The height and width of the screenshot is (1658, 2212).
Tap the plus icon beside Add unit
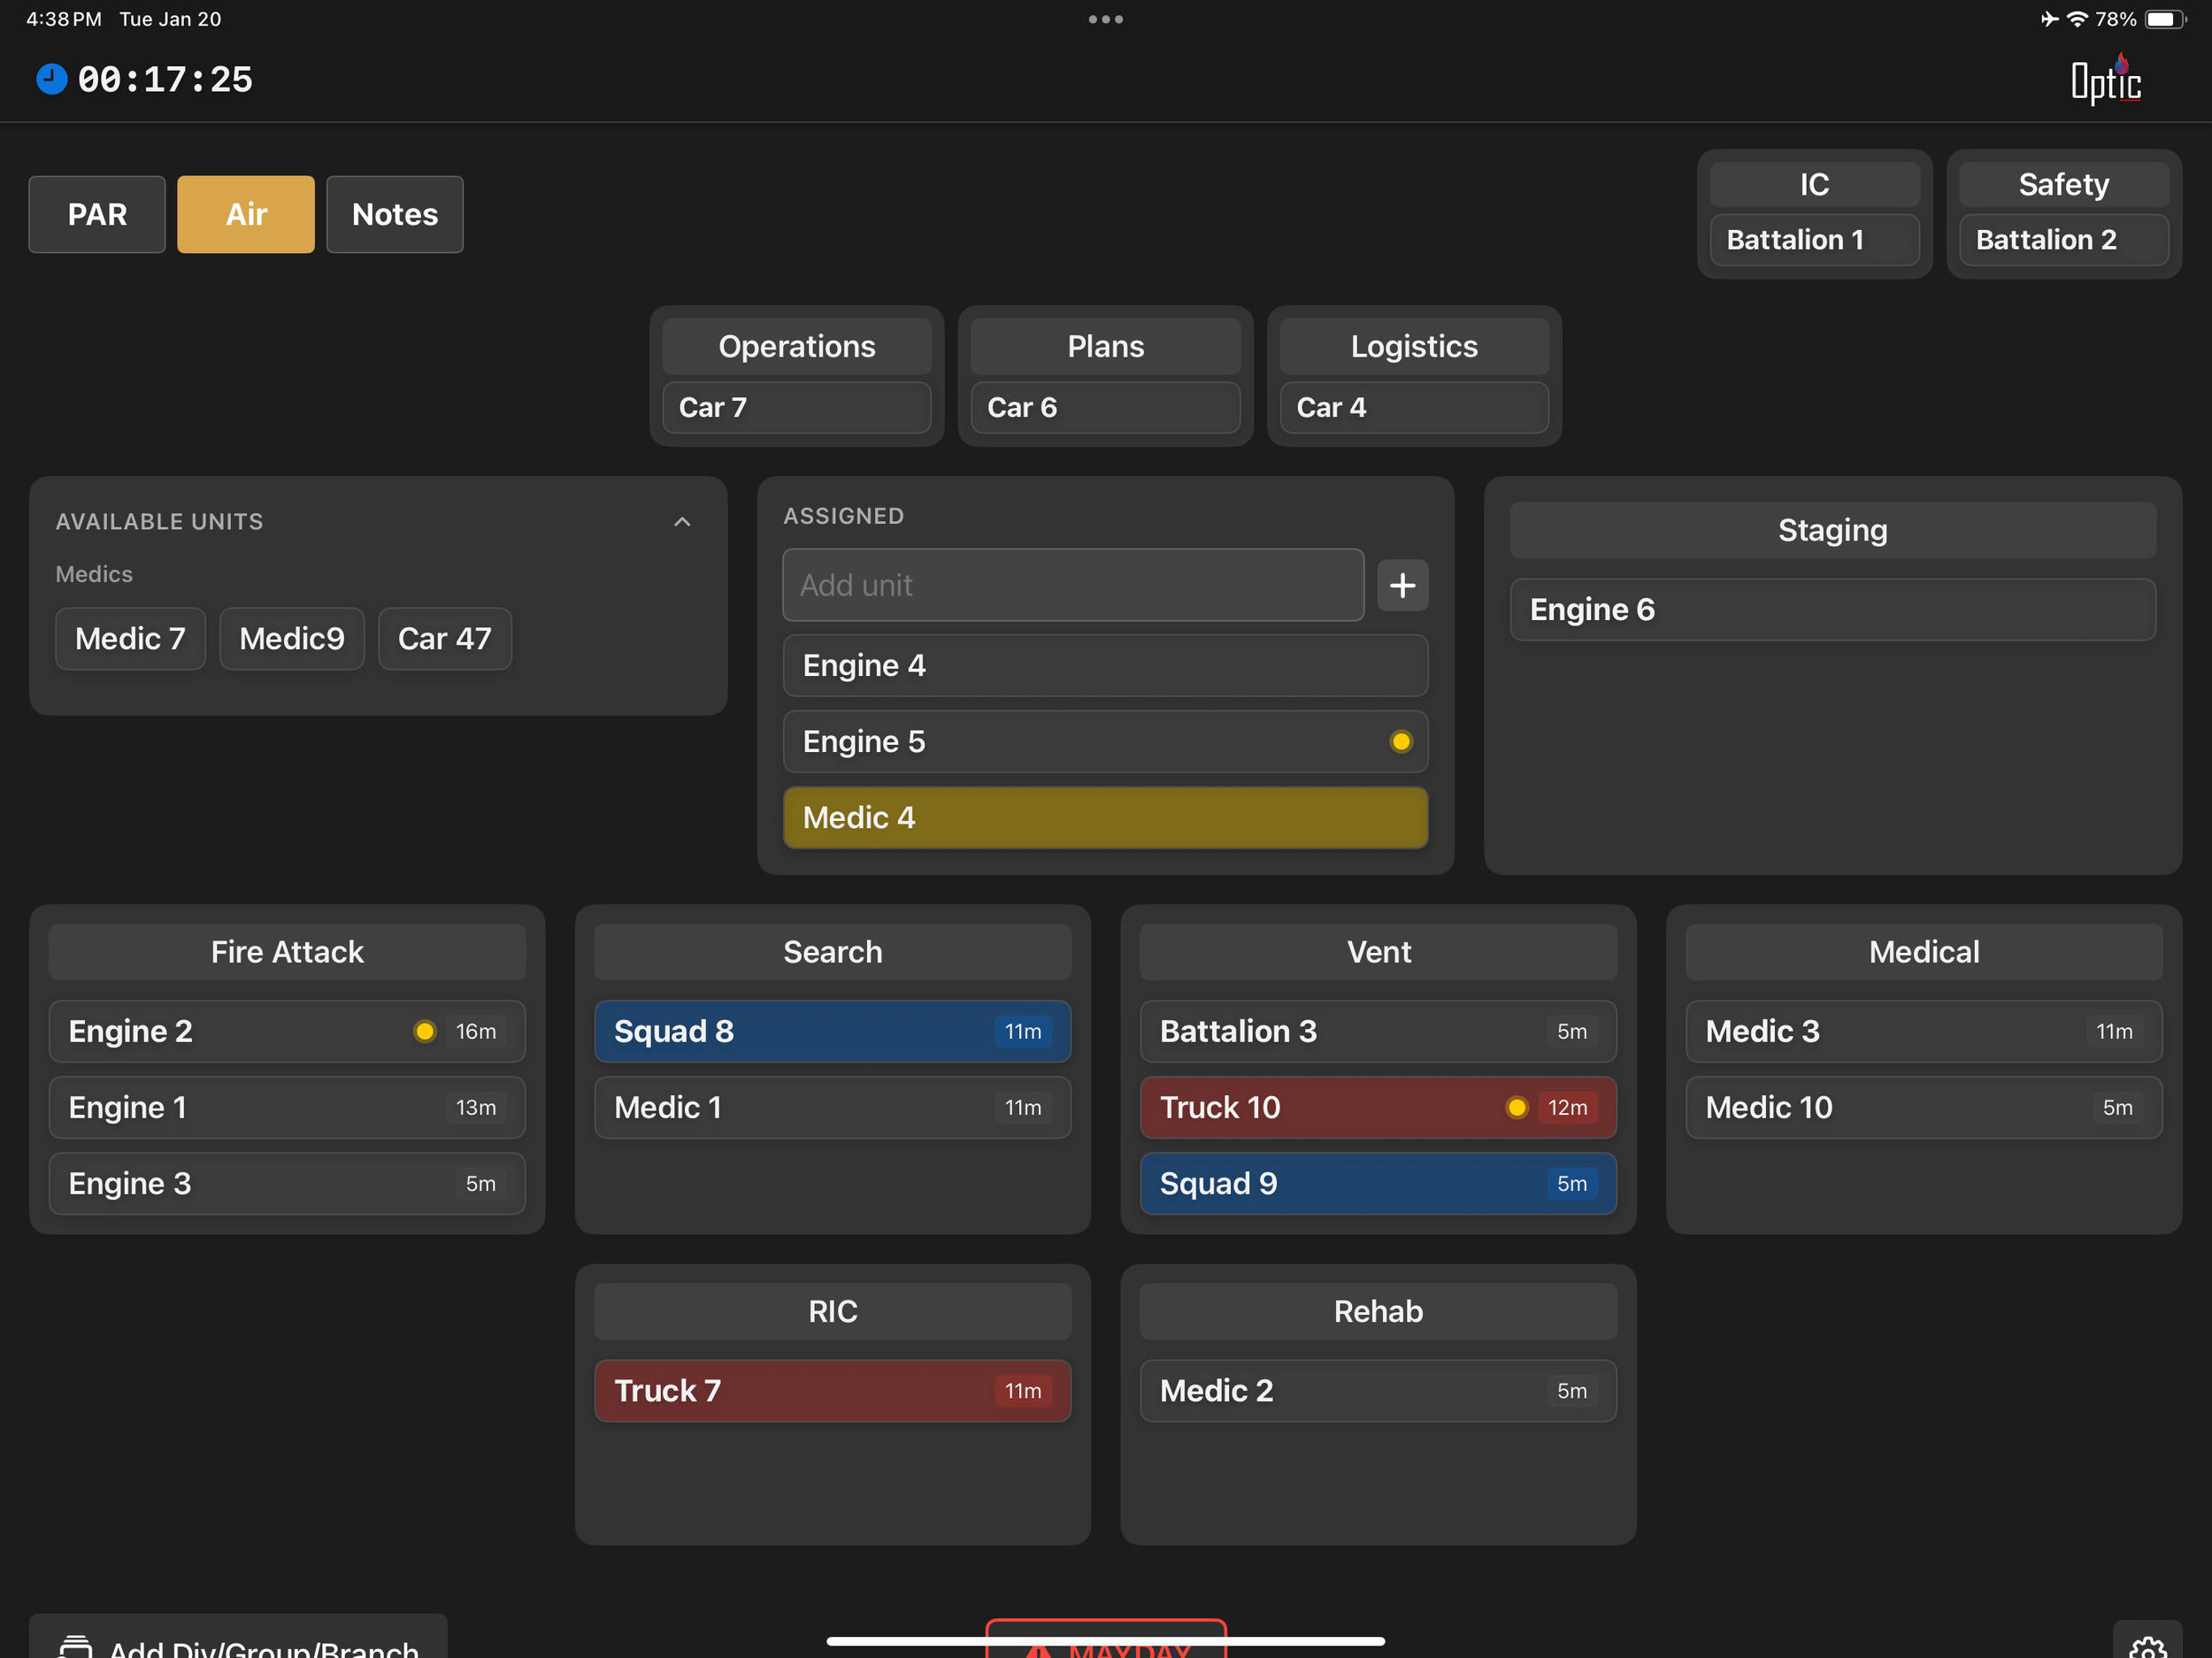(x=1402, y=585)
